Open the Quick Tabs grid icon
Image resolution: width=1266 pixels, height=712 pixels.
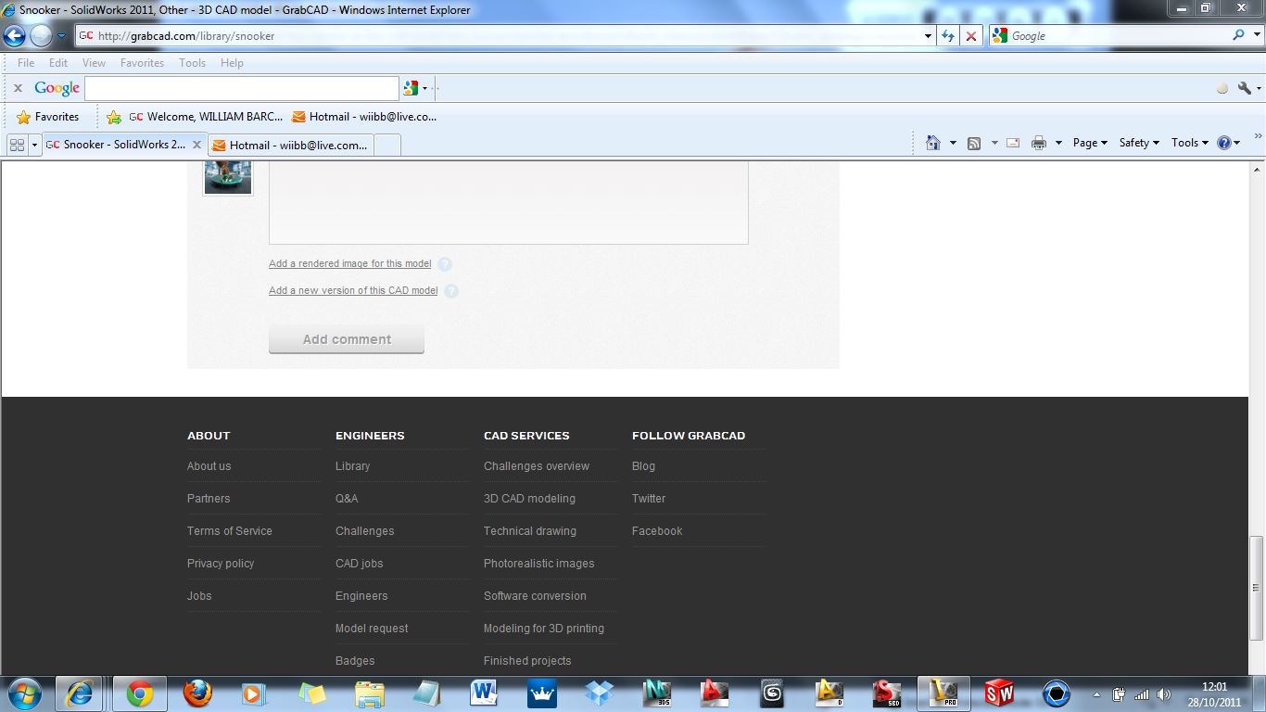pos(17,145)
